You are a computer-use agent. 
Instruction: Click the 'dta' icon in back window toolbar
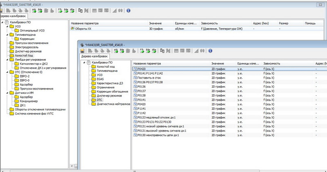point(72,10)
